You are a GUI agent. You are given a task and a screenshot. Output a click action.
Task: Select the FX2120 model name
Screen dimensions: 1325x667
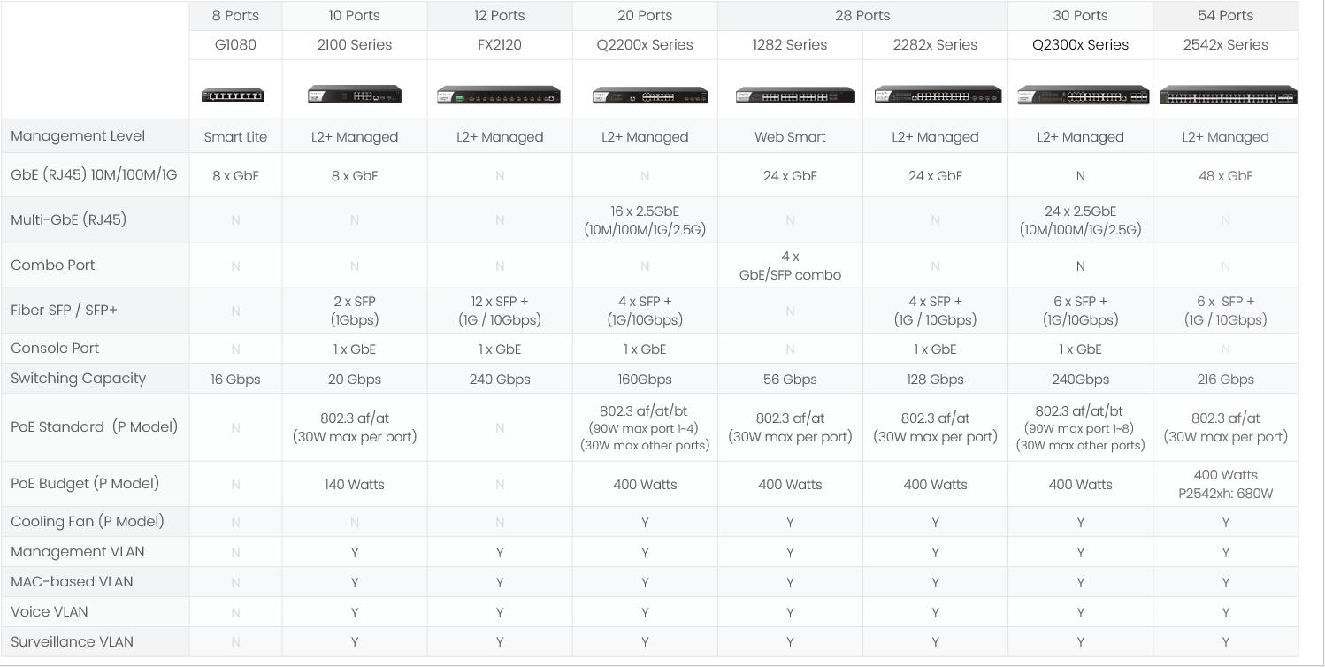500,45
